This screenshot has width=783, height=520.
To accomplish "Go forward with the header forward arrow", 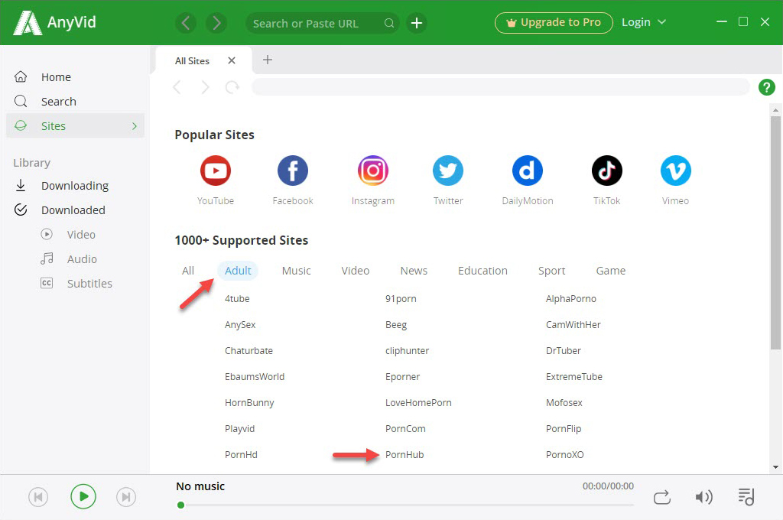I will (x=216, y=23).
